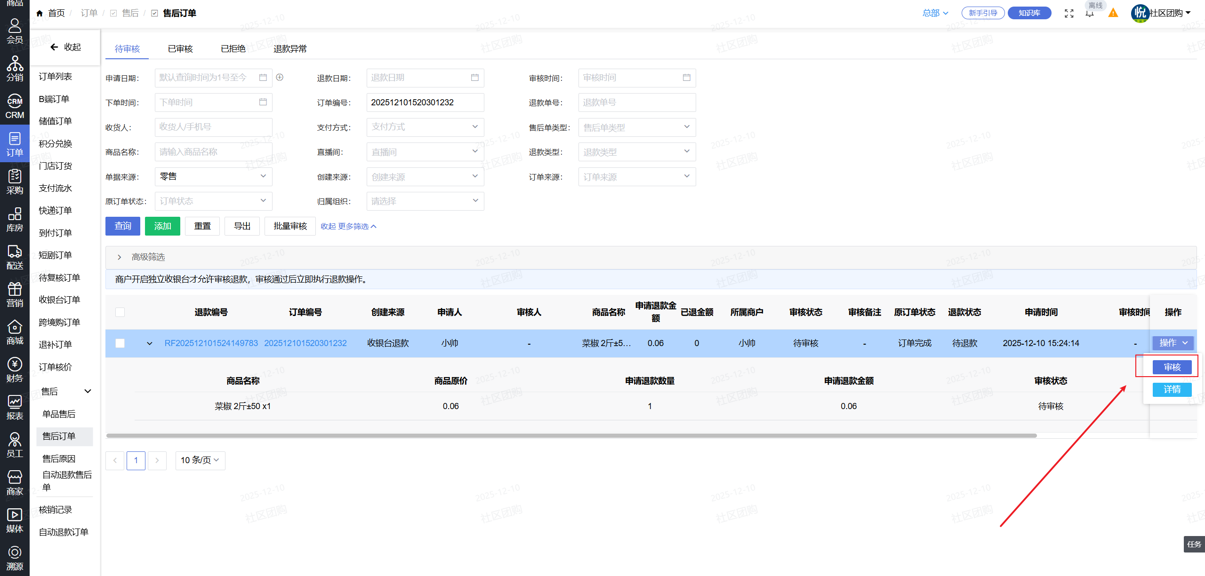Check the select-all checkbox in table header
The width and height of the screenshot is (1205, 576).
(x=120, y=312)
